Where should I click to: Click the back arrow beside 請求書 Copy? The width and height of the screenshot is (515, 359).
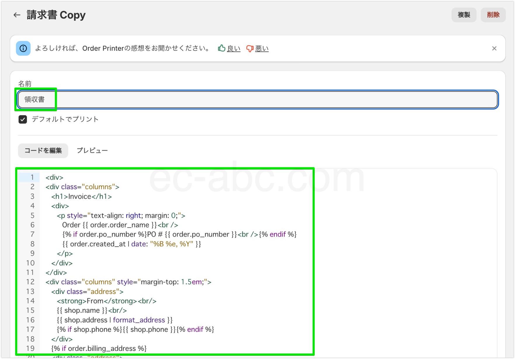pos(17,15)
